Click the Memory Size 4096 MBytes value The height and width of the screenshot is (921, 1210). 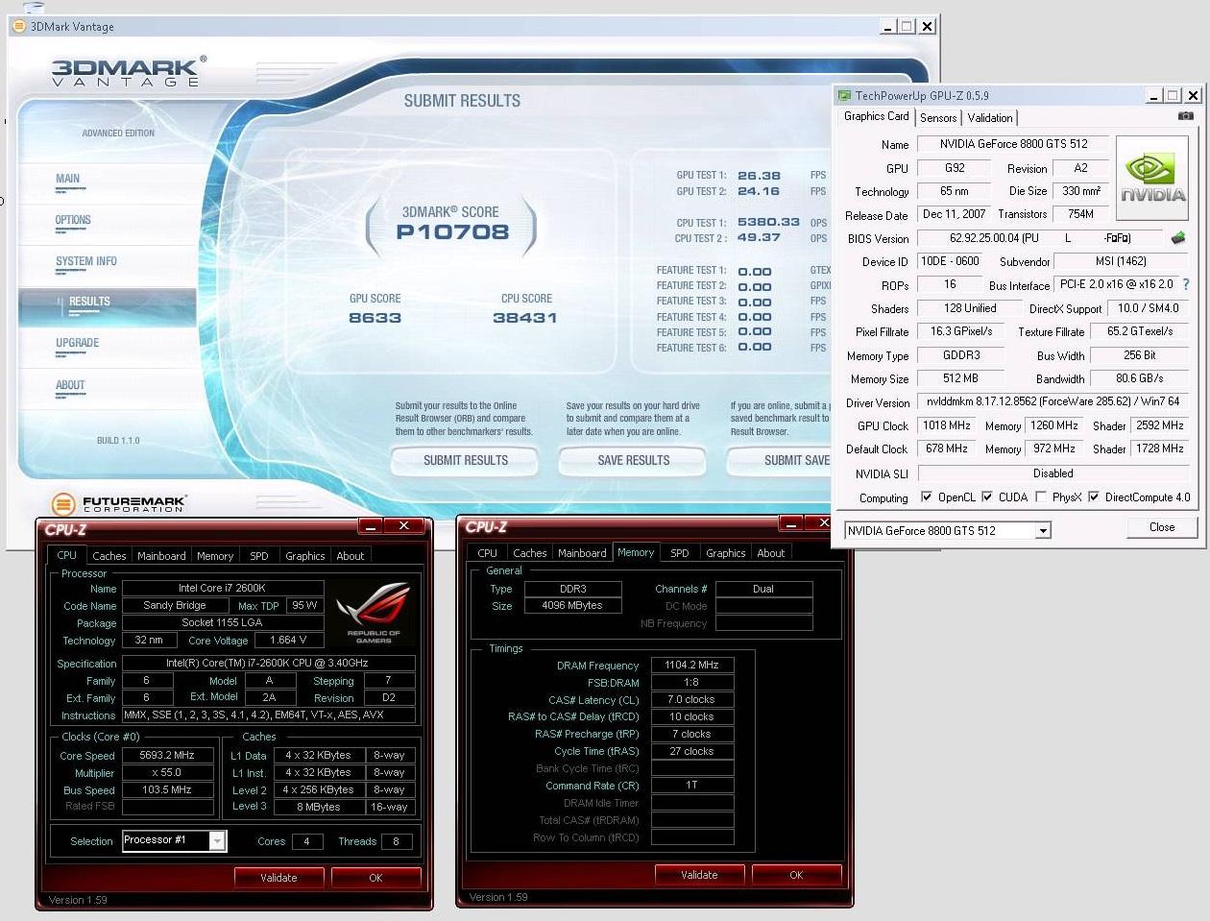click(x=571, y=605)
